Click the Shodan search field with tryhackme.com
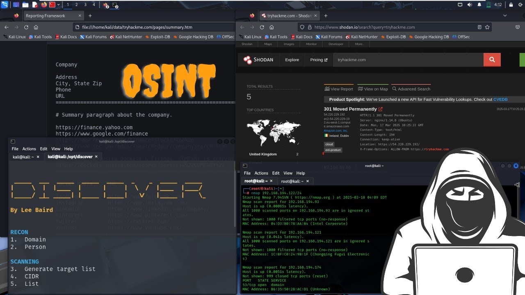 pos(408,60)
